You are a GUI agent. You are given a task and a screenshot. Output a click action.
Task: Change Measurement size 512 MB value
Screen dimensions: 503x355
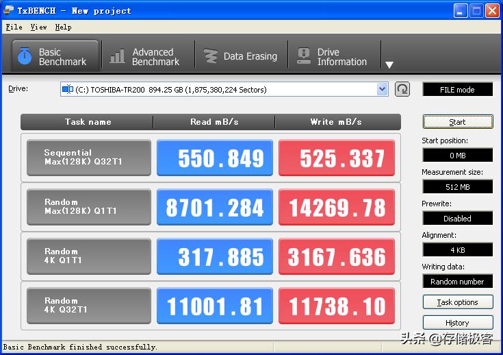[457, 187]
